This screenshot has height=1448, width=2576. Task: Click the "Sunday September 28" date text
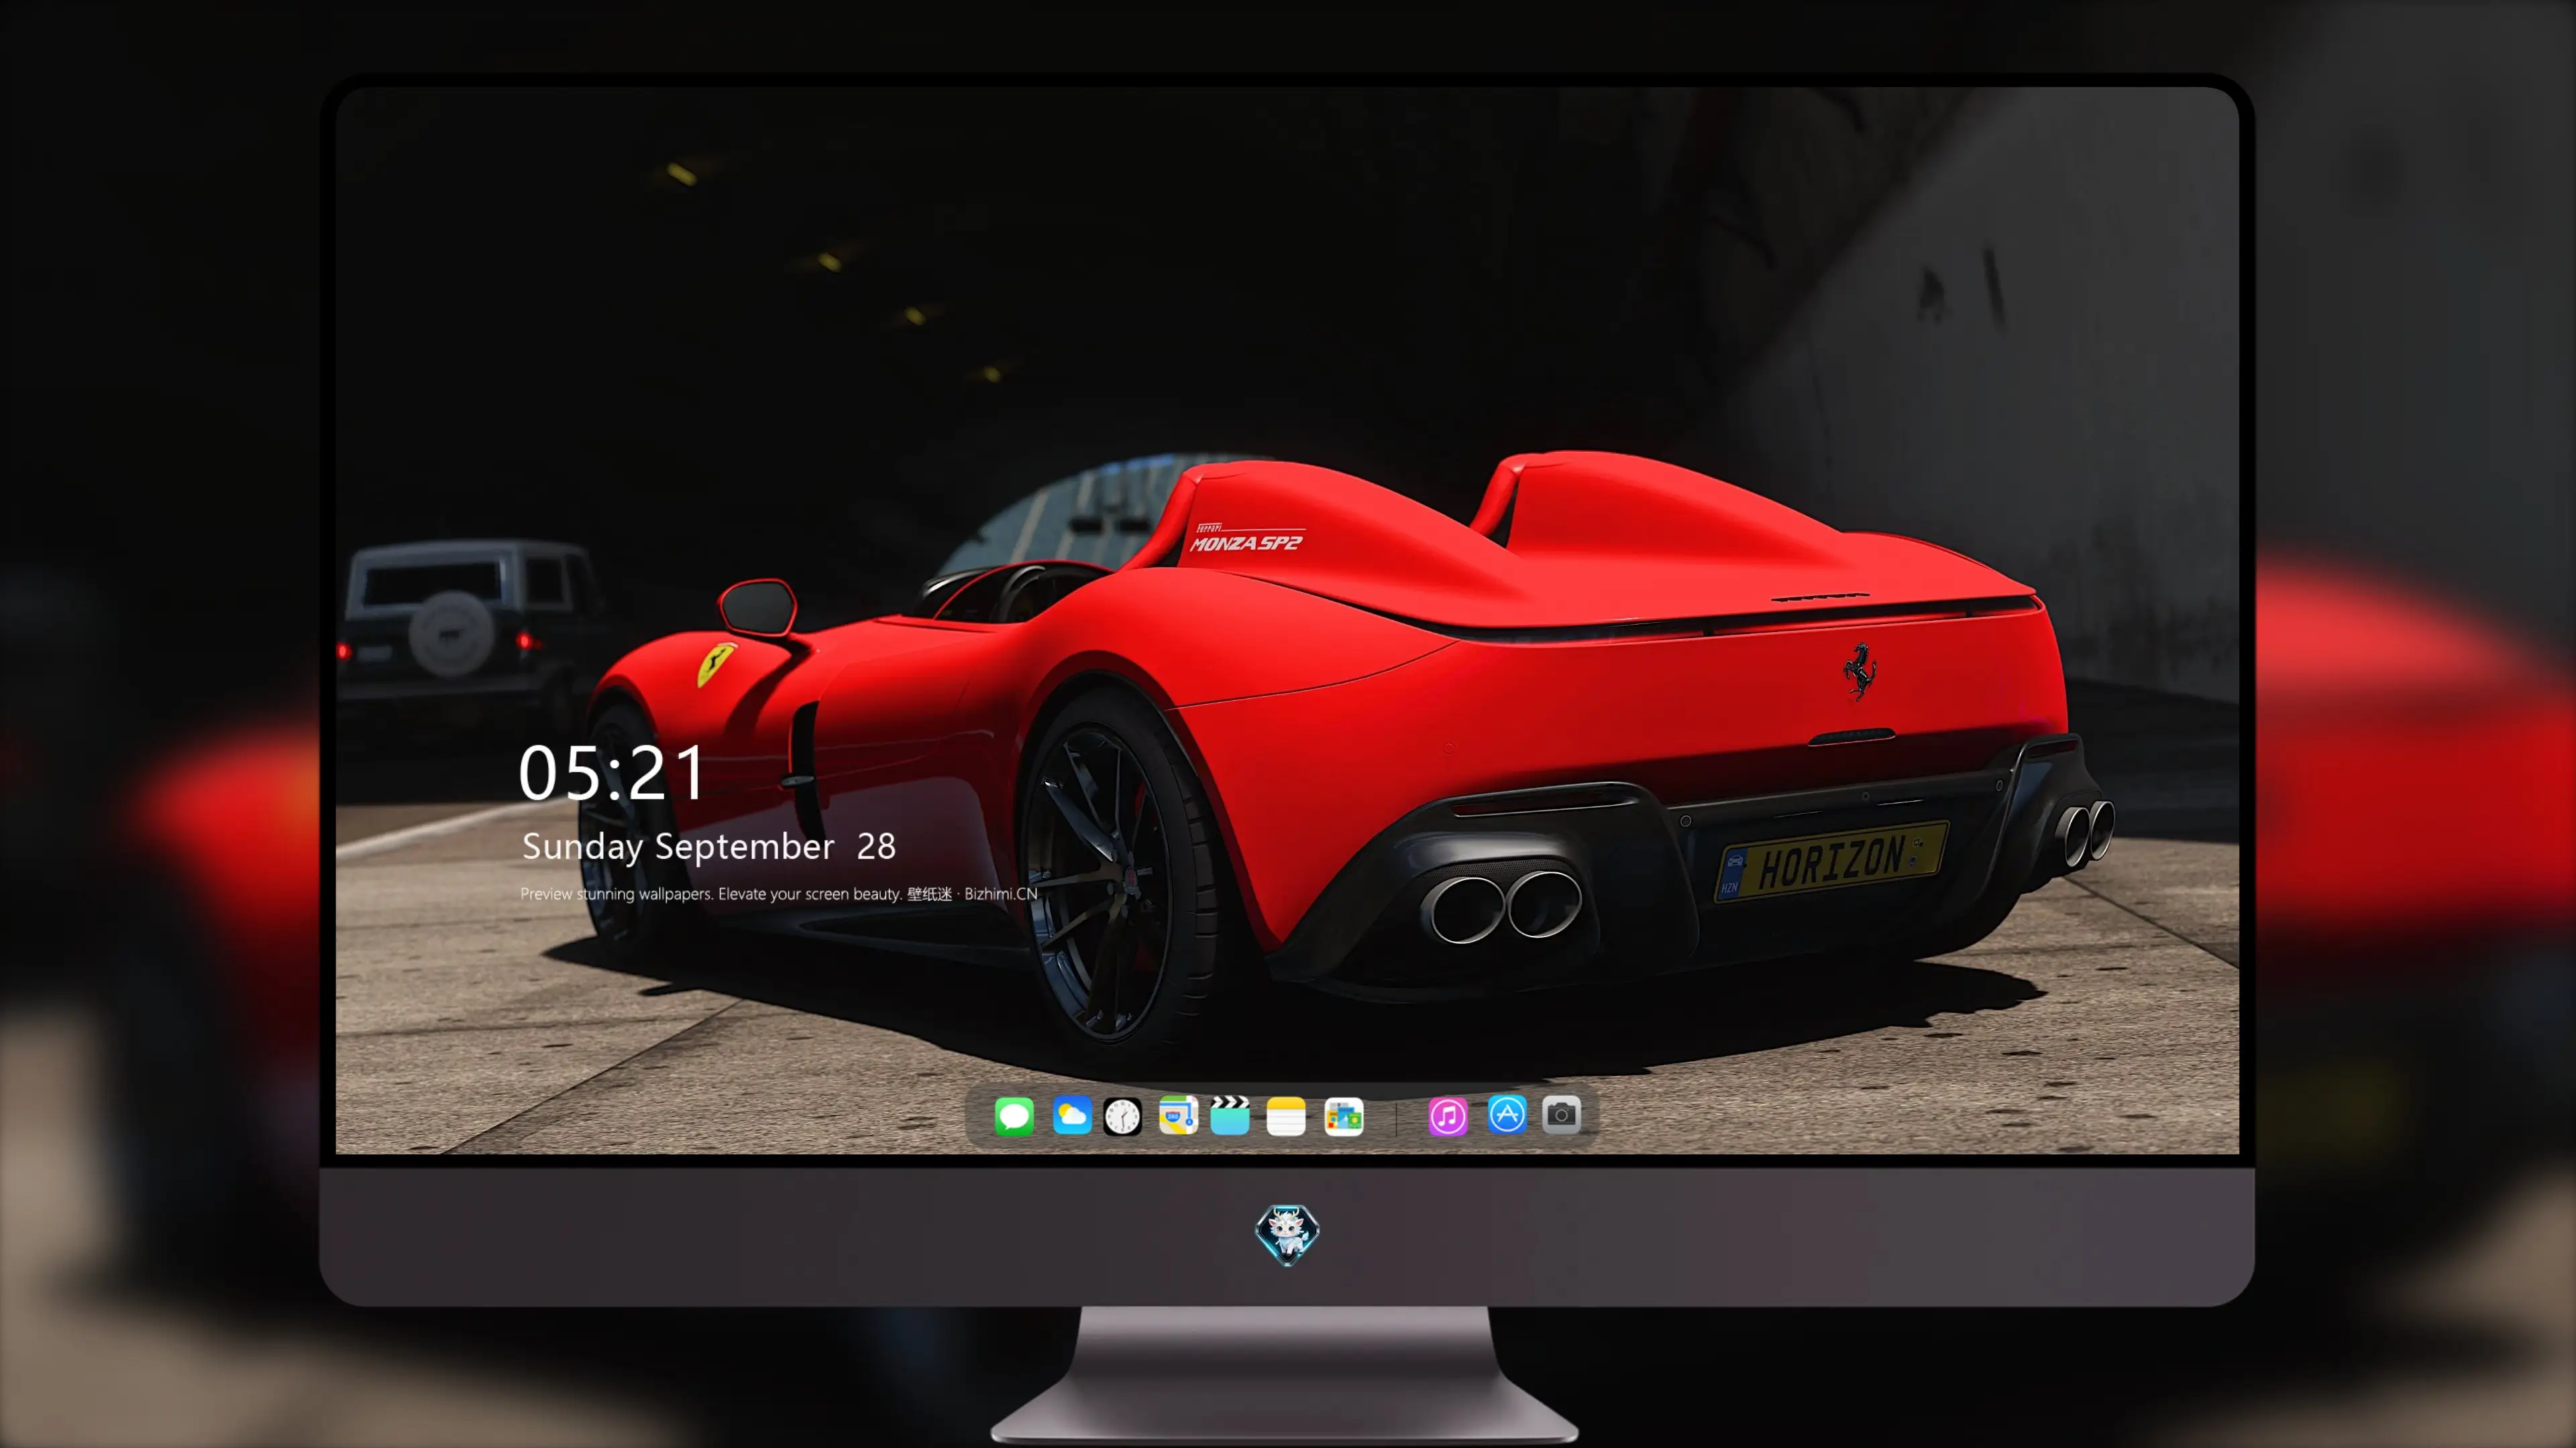coord(708,847)
